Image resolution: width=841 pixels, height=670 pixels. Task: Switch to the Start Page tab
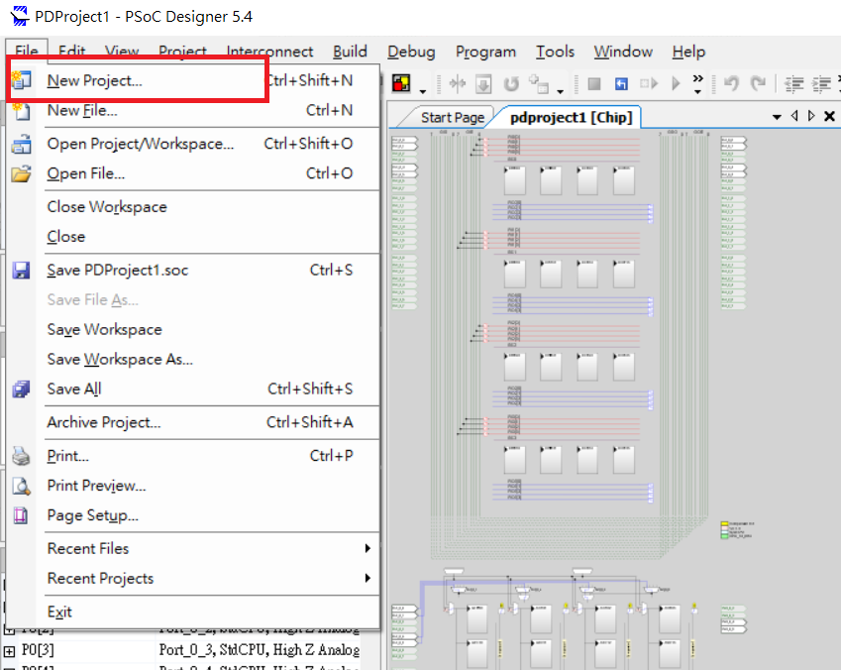click(x=452, y=118)
